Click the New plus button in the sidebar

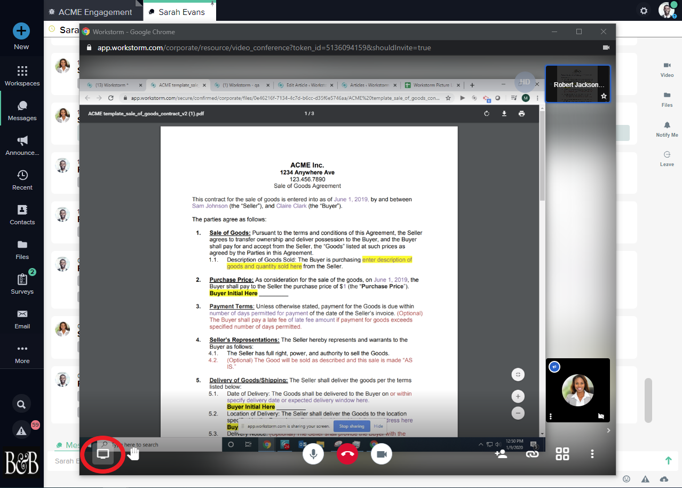pyautogui.click(x=21, y=31)
